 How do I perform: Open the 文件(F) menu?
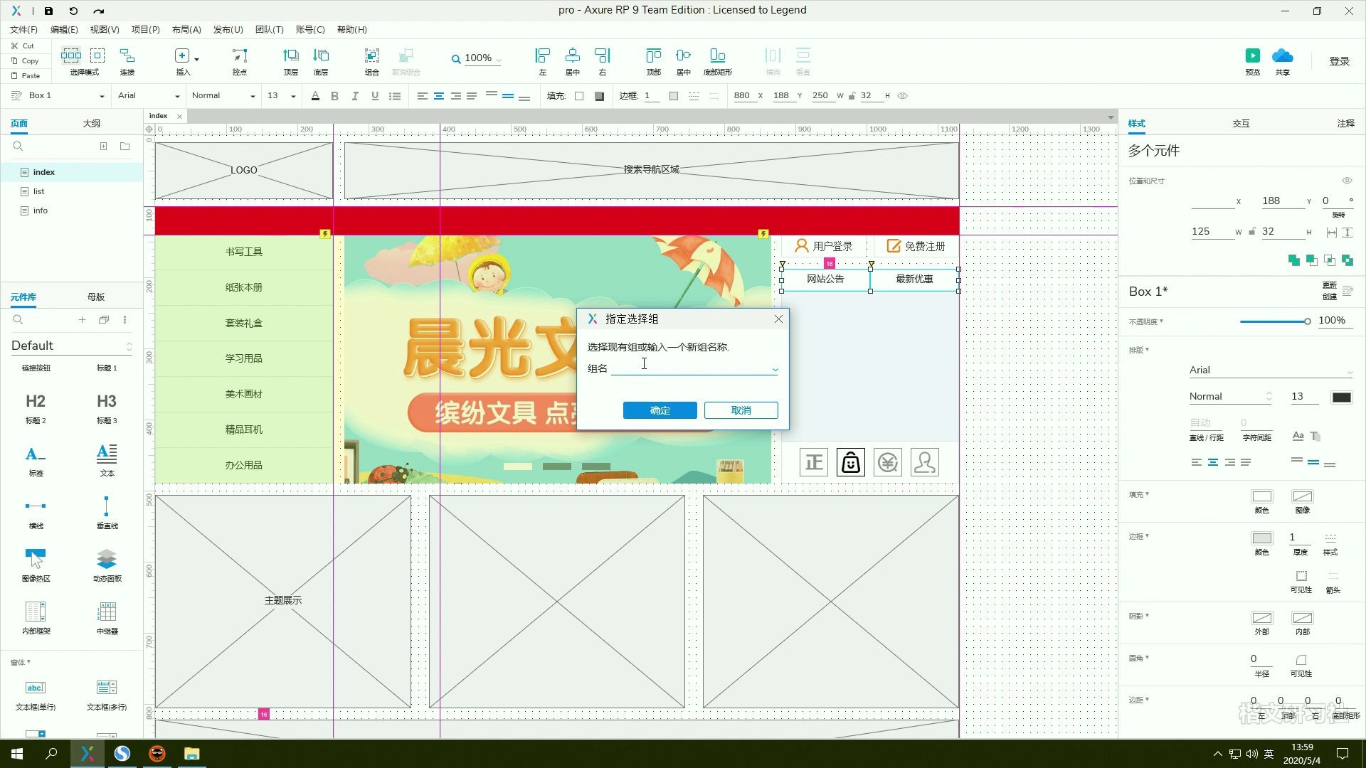point(24,29)
